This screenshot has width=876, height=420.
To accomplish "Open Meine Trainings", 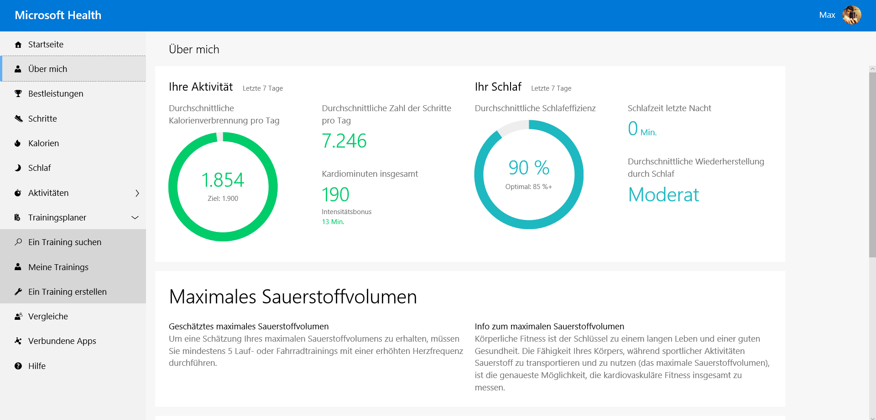I will (73, 267).
